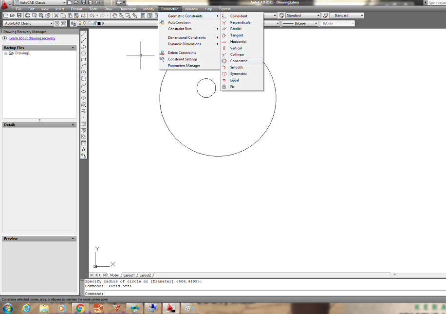Open Learn about drawing recovery link
The height and width of the screenshot is (314, 446).
point(32,38)
